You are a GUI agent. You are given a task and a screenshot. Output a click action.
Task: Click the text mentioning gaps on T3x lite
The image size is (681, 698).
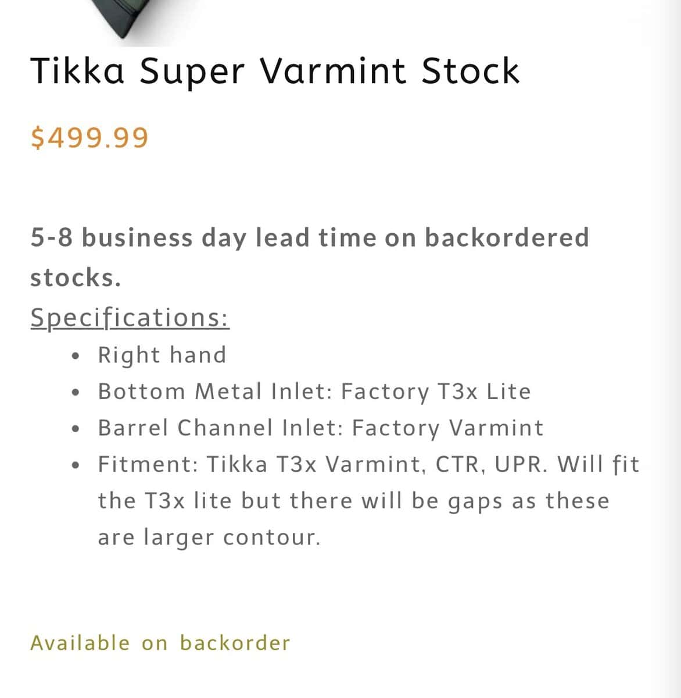click(353, 501)
